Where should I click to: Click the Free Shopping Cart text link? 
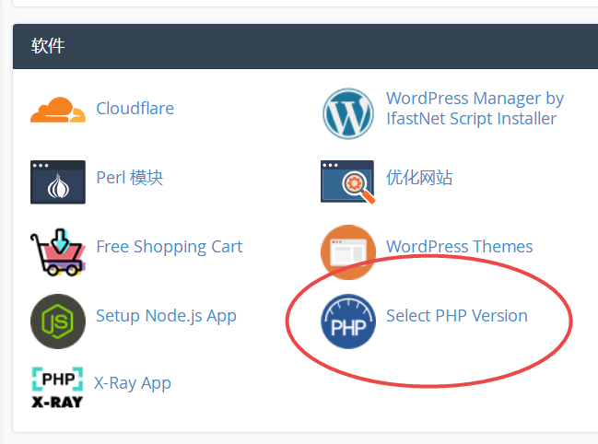pos(170,247)
